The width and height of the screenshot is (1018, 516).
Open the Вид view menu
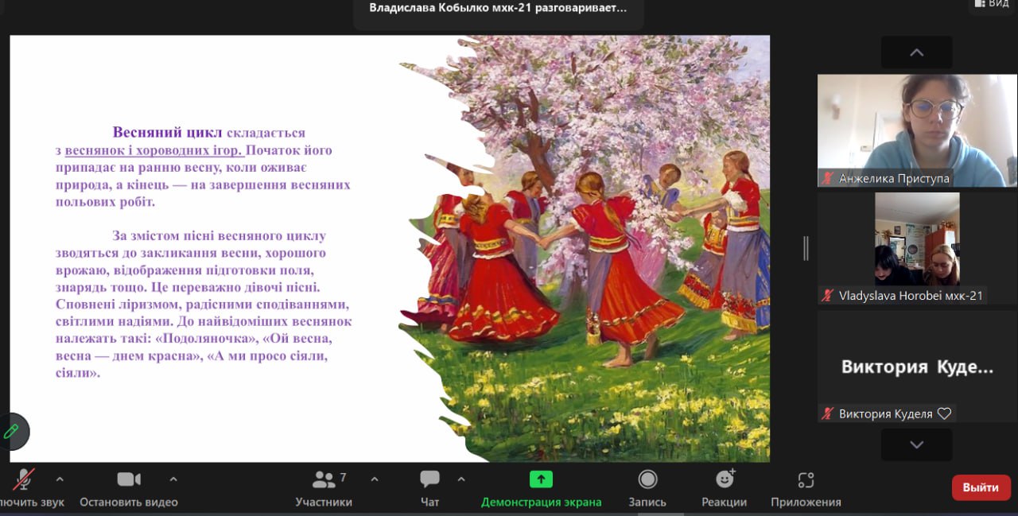(991, 5)
